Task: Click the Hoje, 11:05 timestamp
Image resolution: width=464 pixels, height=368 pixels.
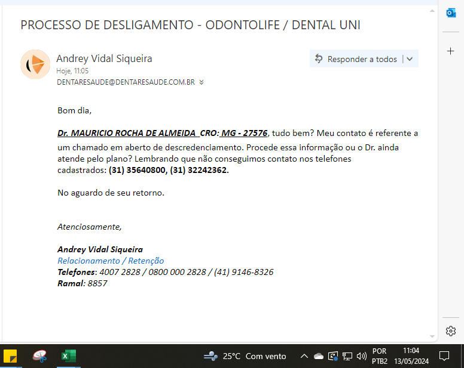Action: (72, 71)
